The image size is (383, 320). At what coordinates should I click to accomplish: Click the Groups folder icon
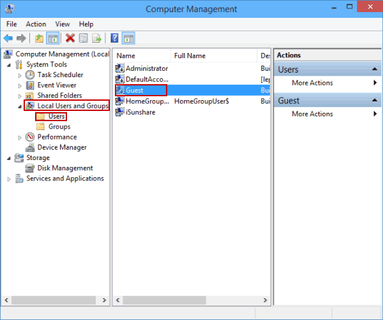(x=41, y=127)
